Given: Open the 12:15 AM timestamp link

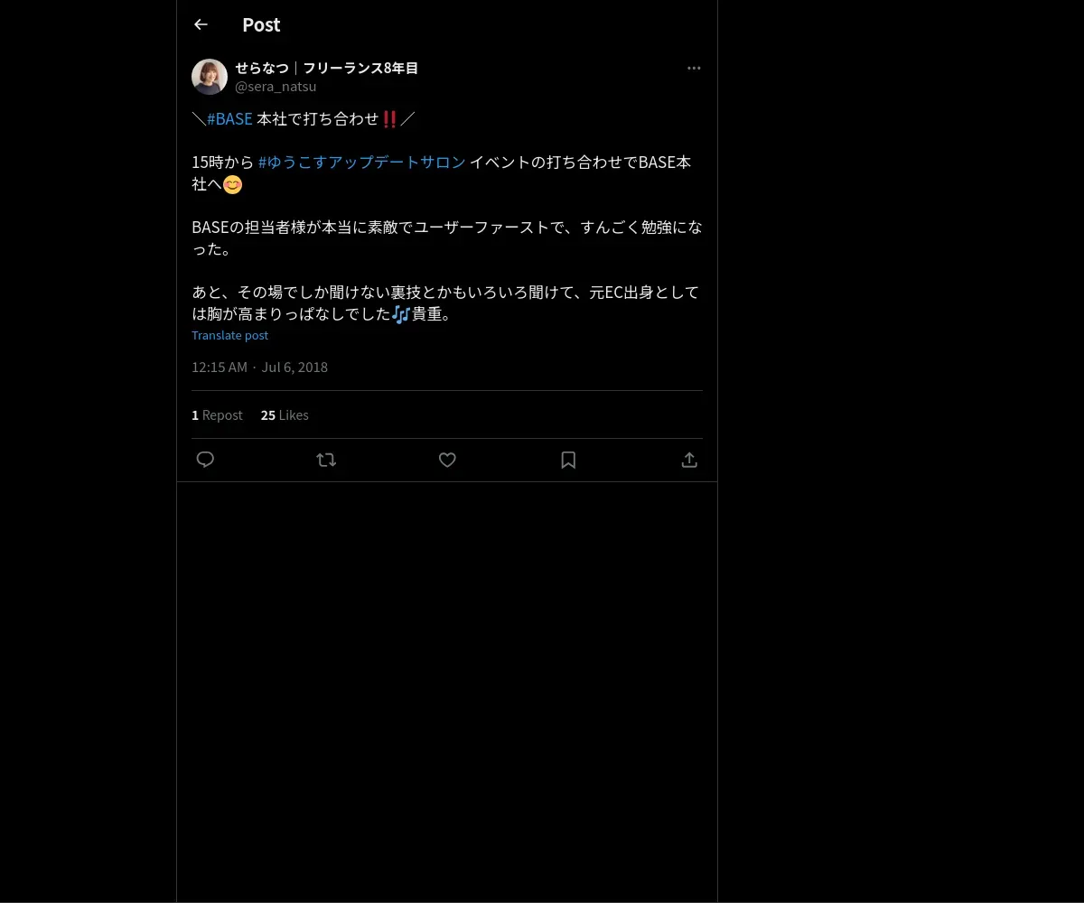Looking at the screenshot, I should click(x=220, y=367).
